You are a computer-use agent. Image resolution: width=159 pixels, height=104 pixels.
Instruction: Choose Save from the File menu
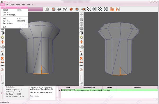[x=14, y=18]
